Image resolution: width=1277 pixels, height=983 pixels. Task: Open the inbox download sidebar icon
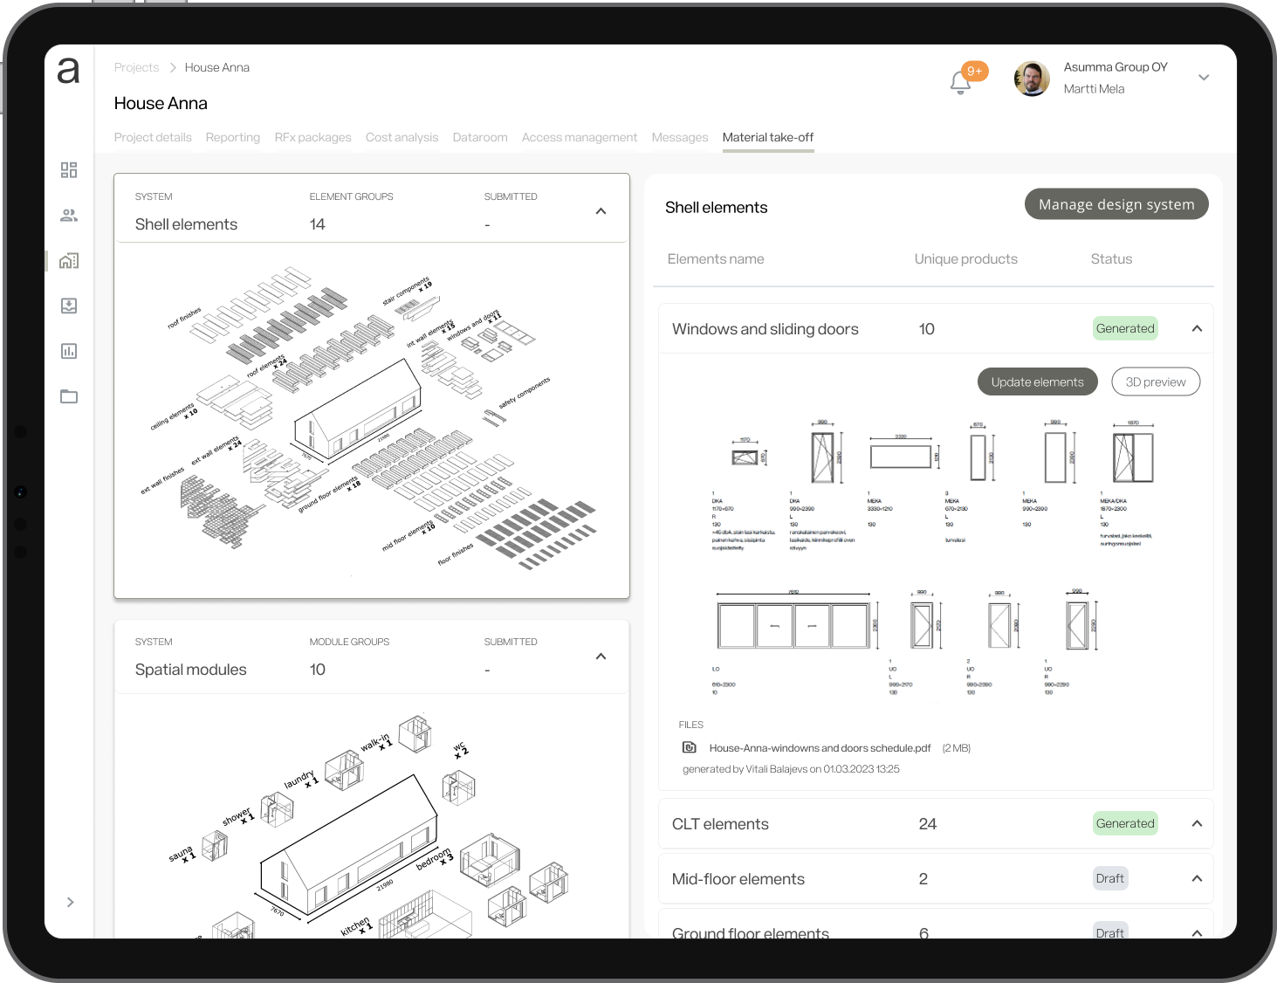(69, 306)
